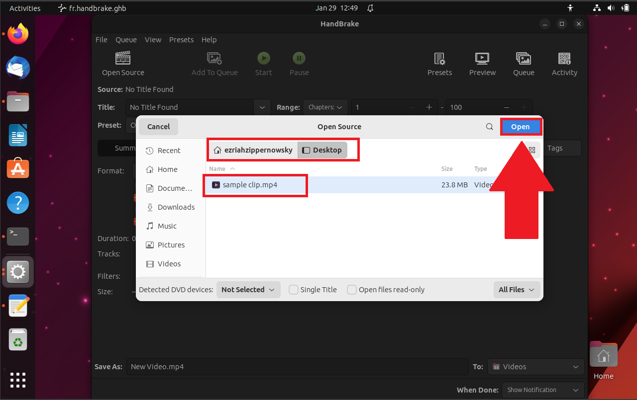Open the Detected DVD devices dropdown
The width and height of the screenshot is (637, 400).
tap(248, 289)
